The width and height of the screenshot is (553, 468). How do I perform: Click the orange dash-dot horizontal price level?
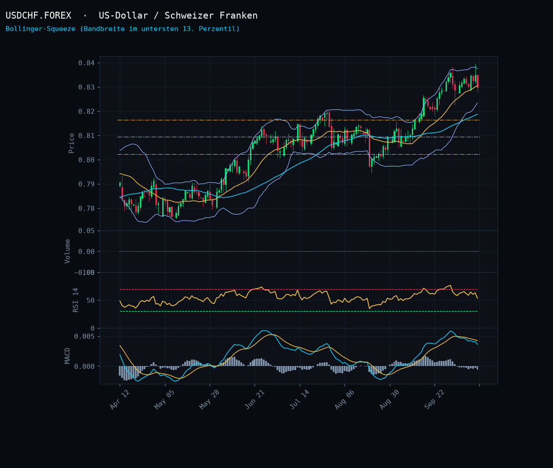coord(298,120)
